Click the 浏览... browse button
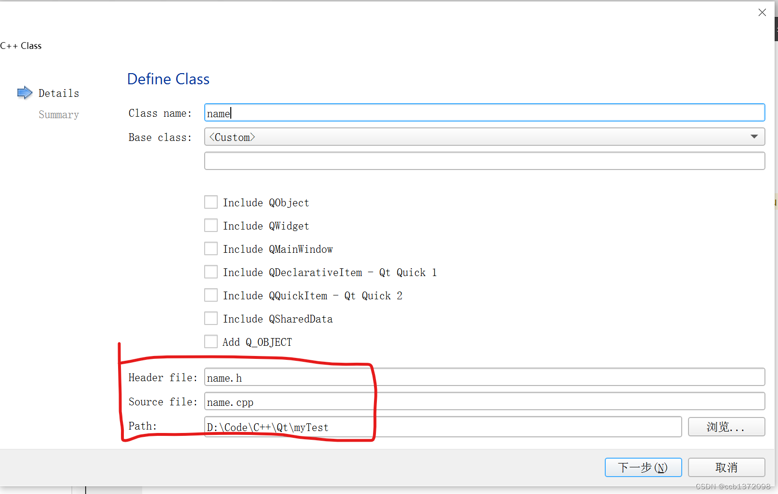 pos(726,427)
